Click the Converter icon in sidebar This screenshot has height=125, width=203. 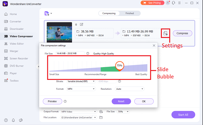pos(6,21)
